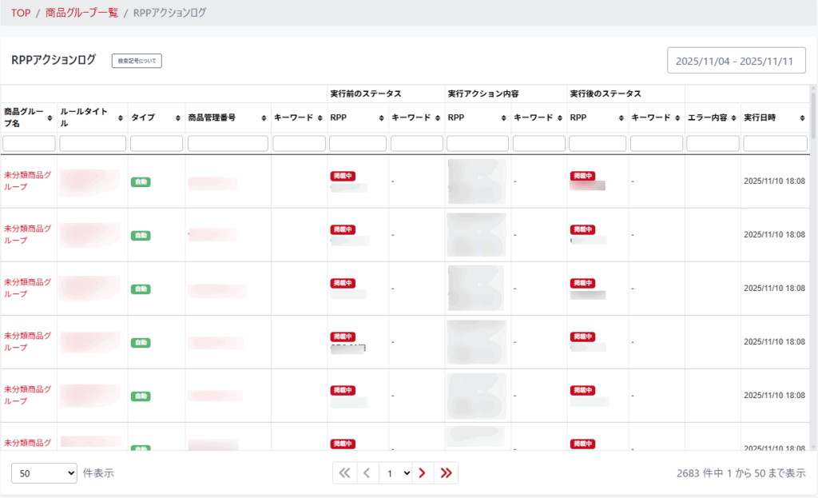This screenshot has height=498, width=818.
Task: Sort the エラー内容 column
Action: (x=734, y=118)
